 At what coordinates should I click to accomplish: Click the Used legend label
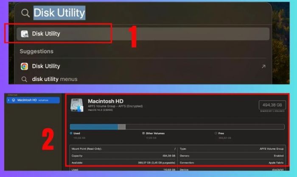(76, 133)
